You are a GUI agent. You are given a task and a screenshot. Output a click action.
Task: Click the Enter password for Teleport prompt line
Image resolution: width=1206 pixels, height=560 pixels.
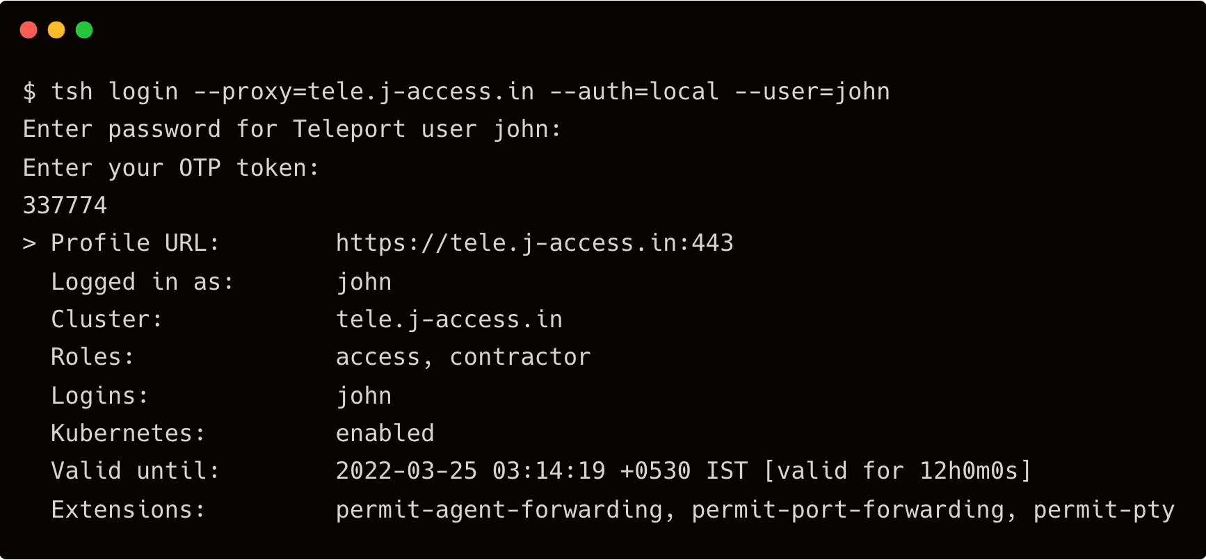291,129
